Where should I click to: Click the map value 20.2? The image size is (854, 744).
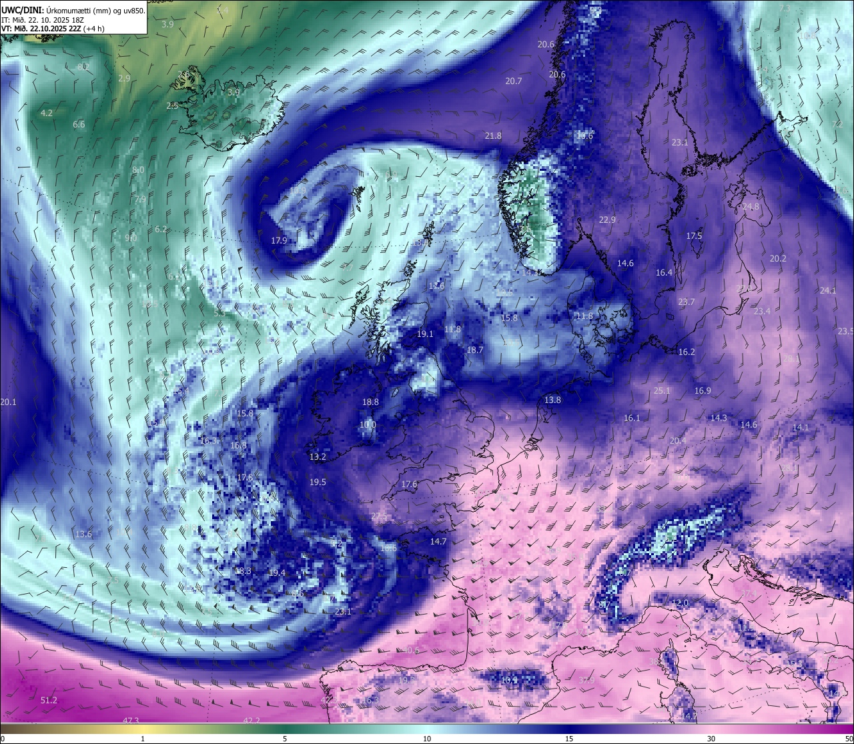(x=778, y=258)
